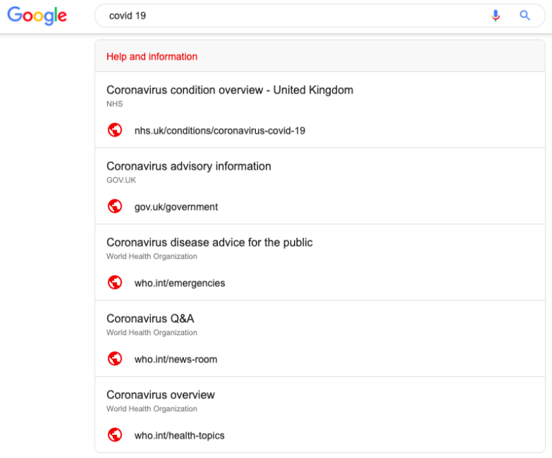This screenshot has width=552, height=458.
Task: Click globe icon beside who.int/news-room
Action: [115, 359]
